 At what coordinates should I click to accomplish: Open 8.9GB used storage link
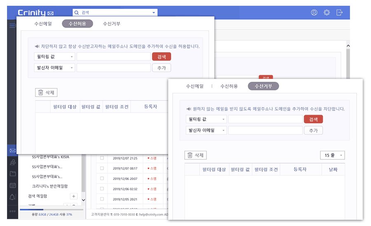pyautogui.click(x=42, y=214)
